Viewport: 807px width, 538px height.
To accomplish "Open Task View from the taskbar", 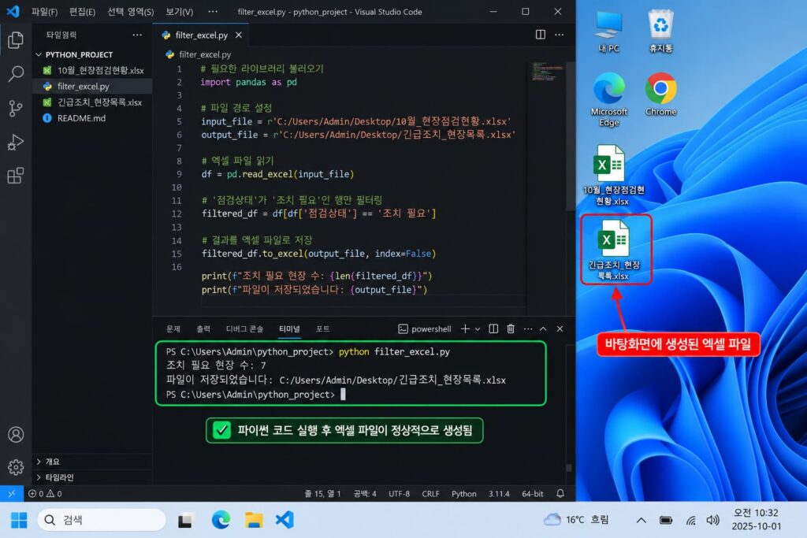I will (185, 520).
